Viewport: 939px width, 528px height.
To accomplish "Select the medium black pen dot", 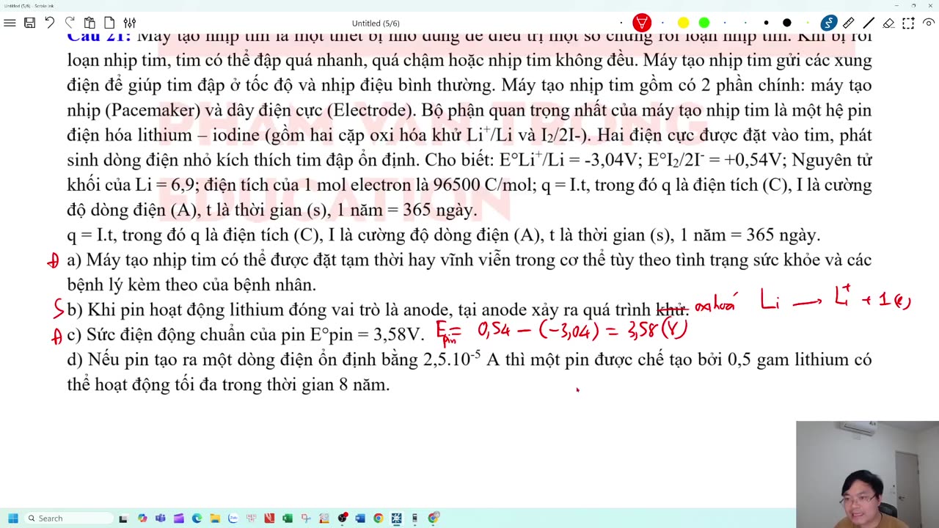I will [x=766, y=23].
